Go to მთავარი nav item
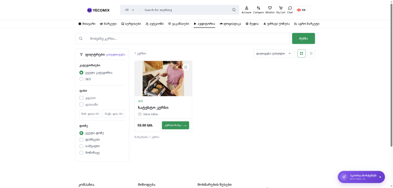 pos(87,24)
